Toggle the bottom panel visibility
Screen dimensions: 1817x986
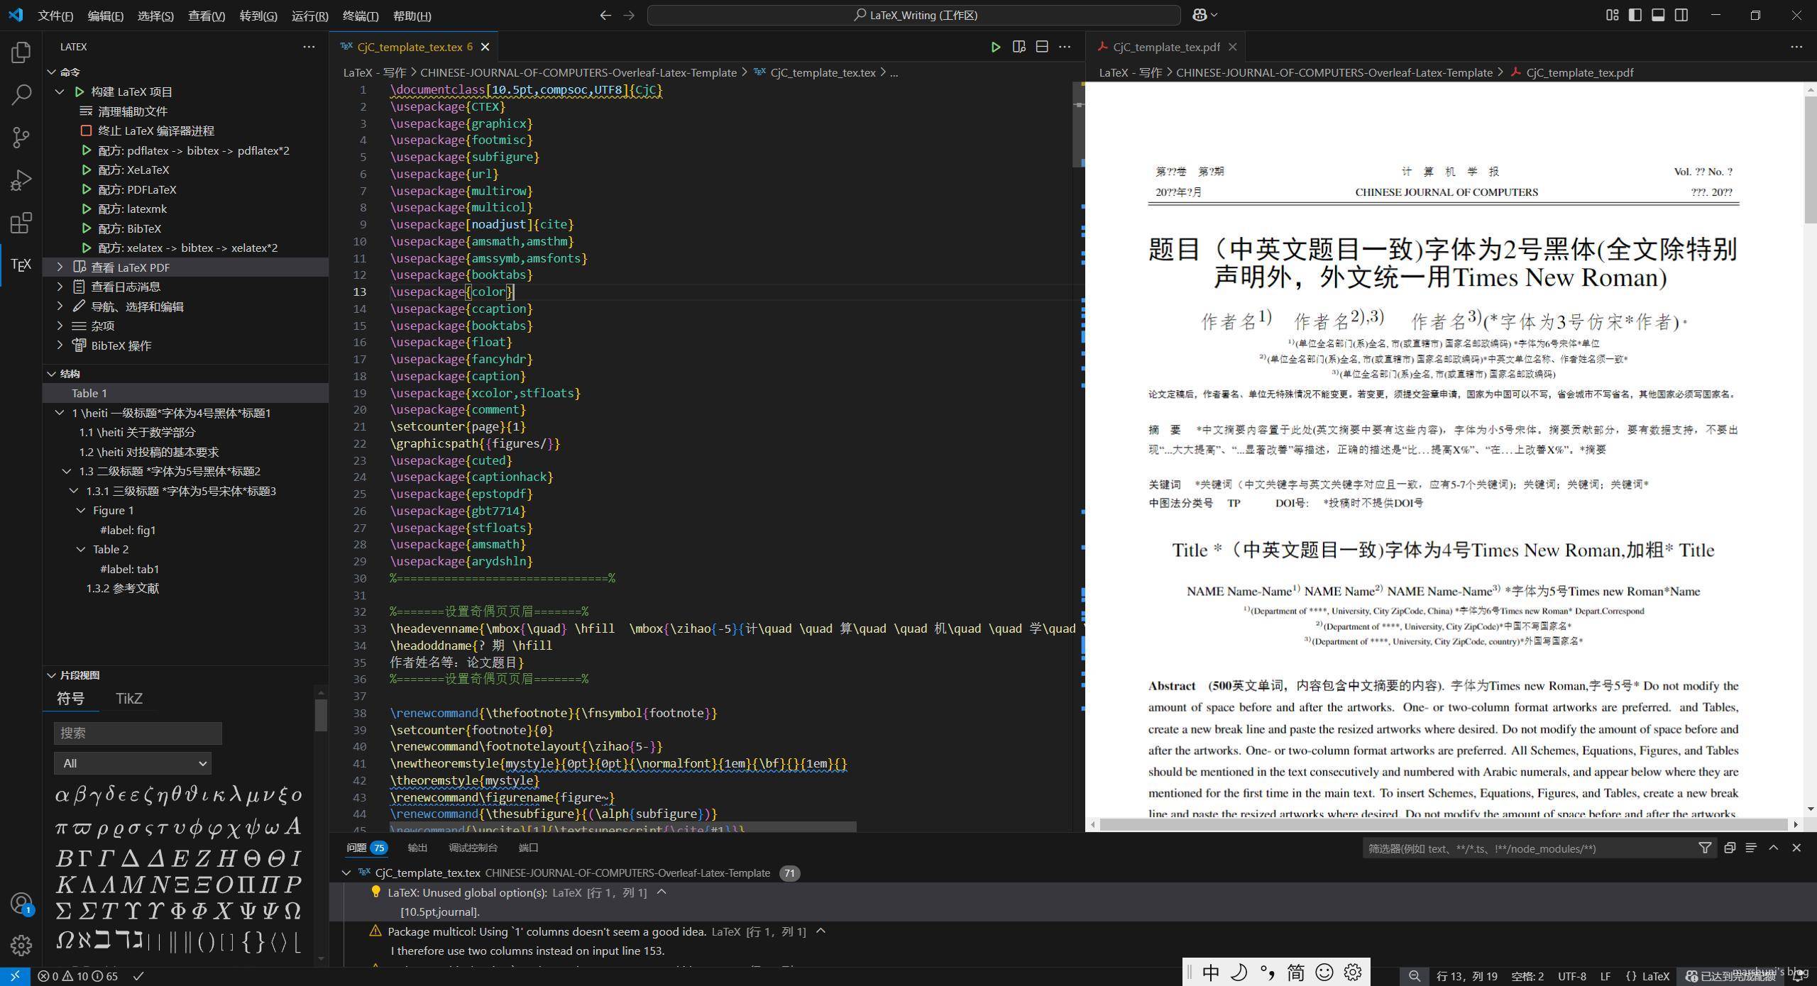tap(1659, 15)
